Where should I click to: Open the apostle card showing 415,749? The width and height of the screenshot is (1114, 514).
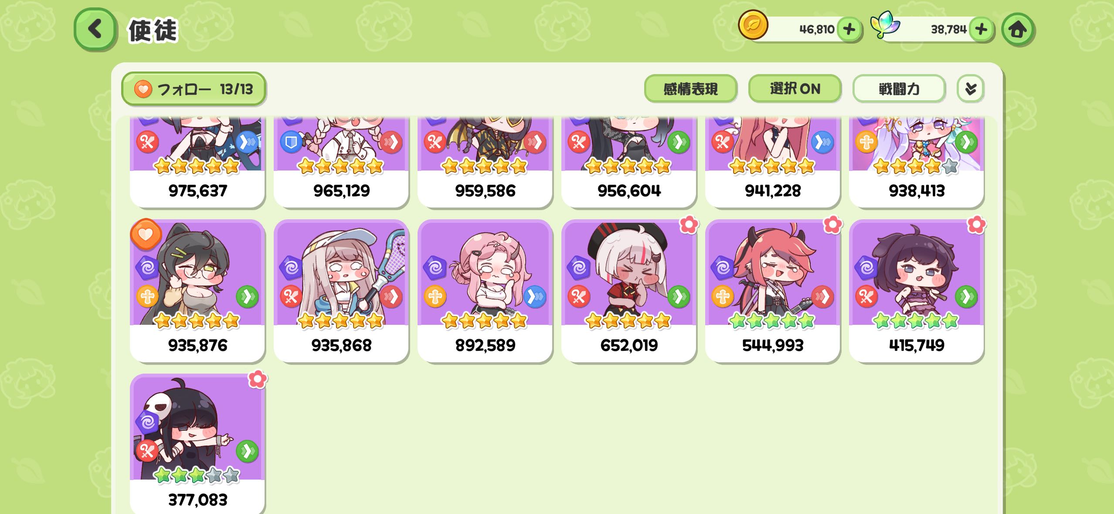coord(917,291)
